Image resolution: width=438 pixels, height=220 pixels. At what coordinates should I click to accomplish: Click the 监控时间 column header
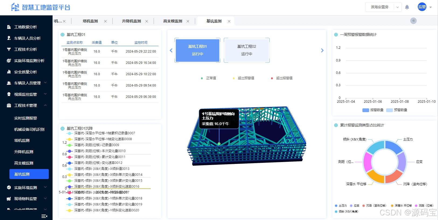141,43
